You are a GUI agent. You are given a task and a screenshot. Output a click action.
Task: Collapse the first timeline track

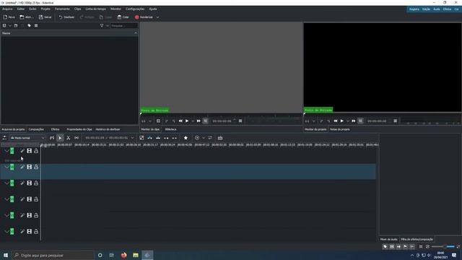pos(6,151)
